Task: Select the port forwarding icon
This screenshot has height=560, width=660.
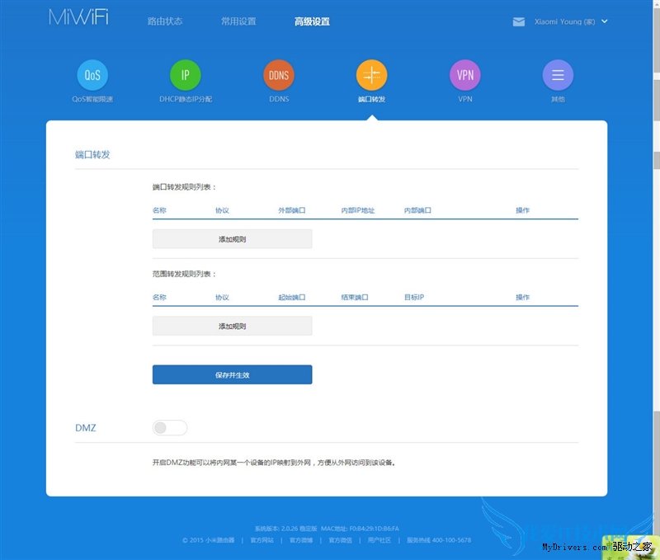Action: pyautogui.click(x=372, y=75)
